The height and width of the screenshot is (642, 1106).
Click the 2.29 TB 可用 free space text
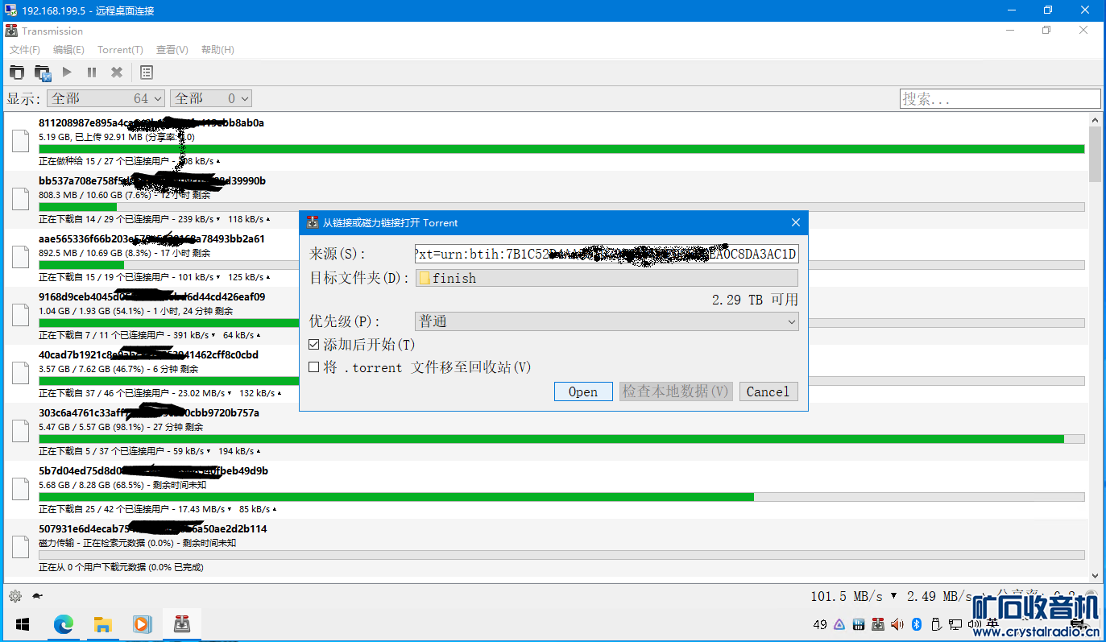pos(755,300)
